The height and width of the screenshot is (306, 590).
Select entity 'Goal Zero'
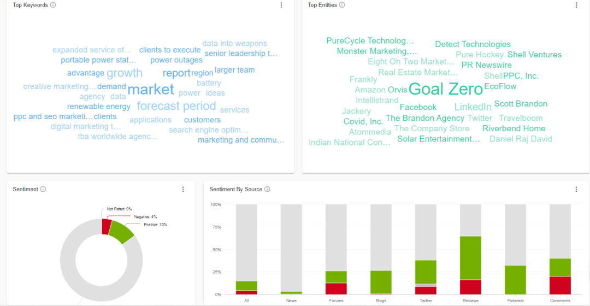point(446,89)
